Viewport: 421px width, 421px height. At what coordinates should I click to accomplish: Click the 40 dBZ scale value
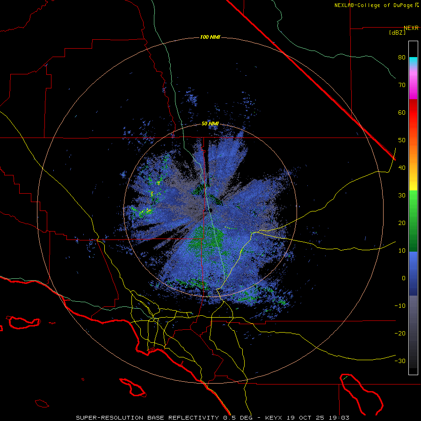(402, 168)
